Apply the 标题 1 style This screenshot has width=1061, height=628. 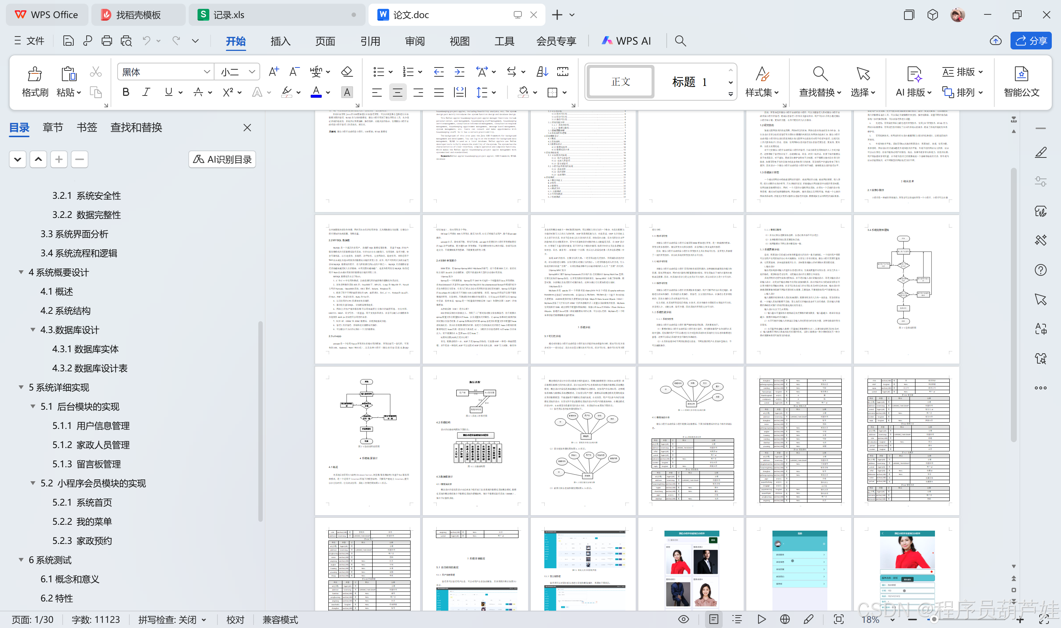coord(690,81)
